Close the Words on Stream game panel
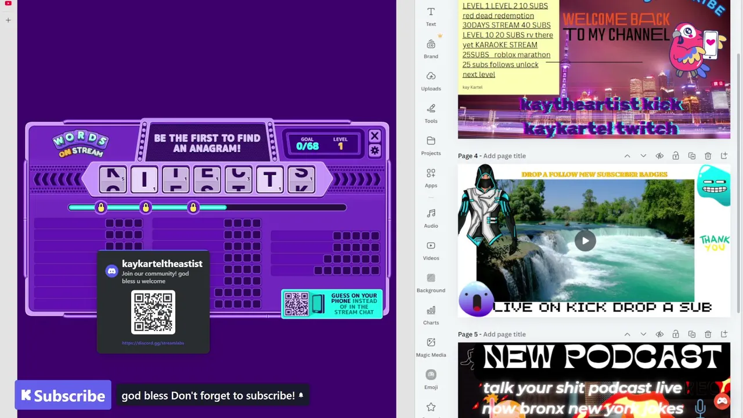 coord(374,136)
